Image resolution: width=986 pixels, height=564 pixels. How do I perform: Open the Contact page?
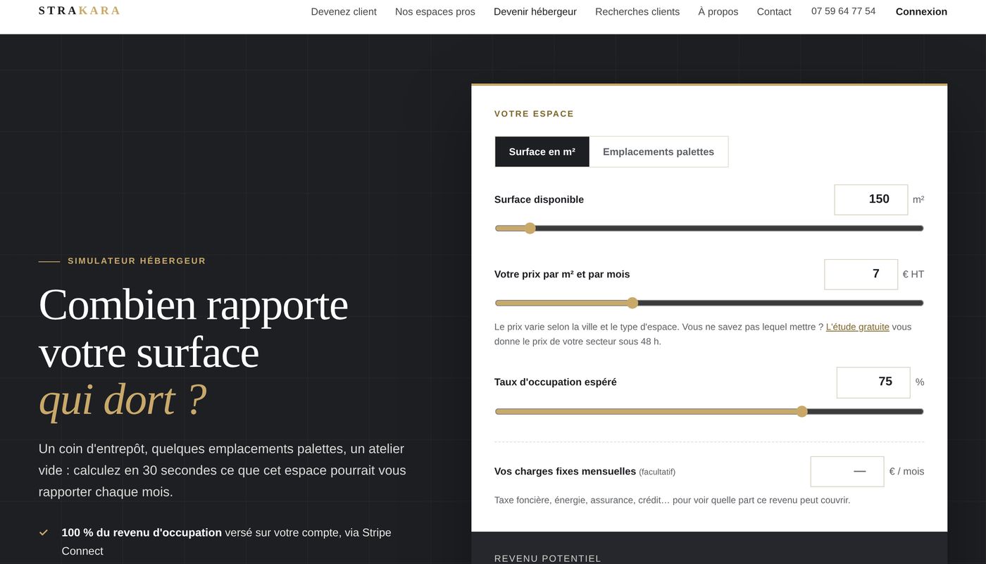(774, 11)
